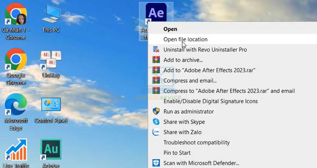
Task: Click the shield icon beside Run as administrator
Action: pyautogui.click(x=156, y=111)
